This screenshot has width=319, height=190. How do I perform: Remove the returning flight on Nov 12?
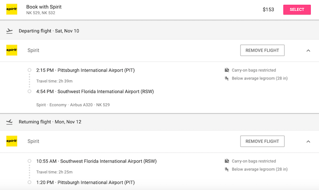[x=262, y=141]
